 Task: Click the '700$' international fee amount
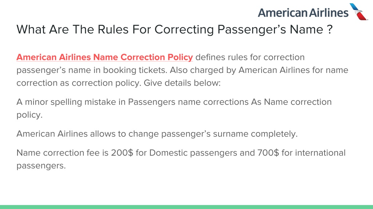pyautogui.click(x=268, y=153)
